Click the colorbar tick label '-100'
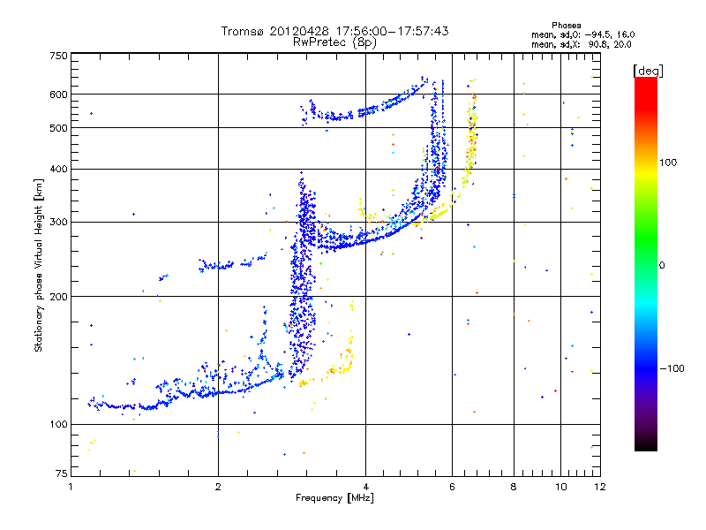706x530 pixels. click(x=672, y=368)
